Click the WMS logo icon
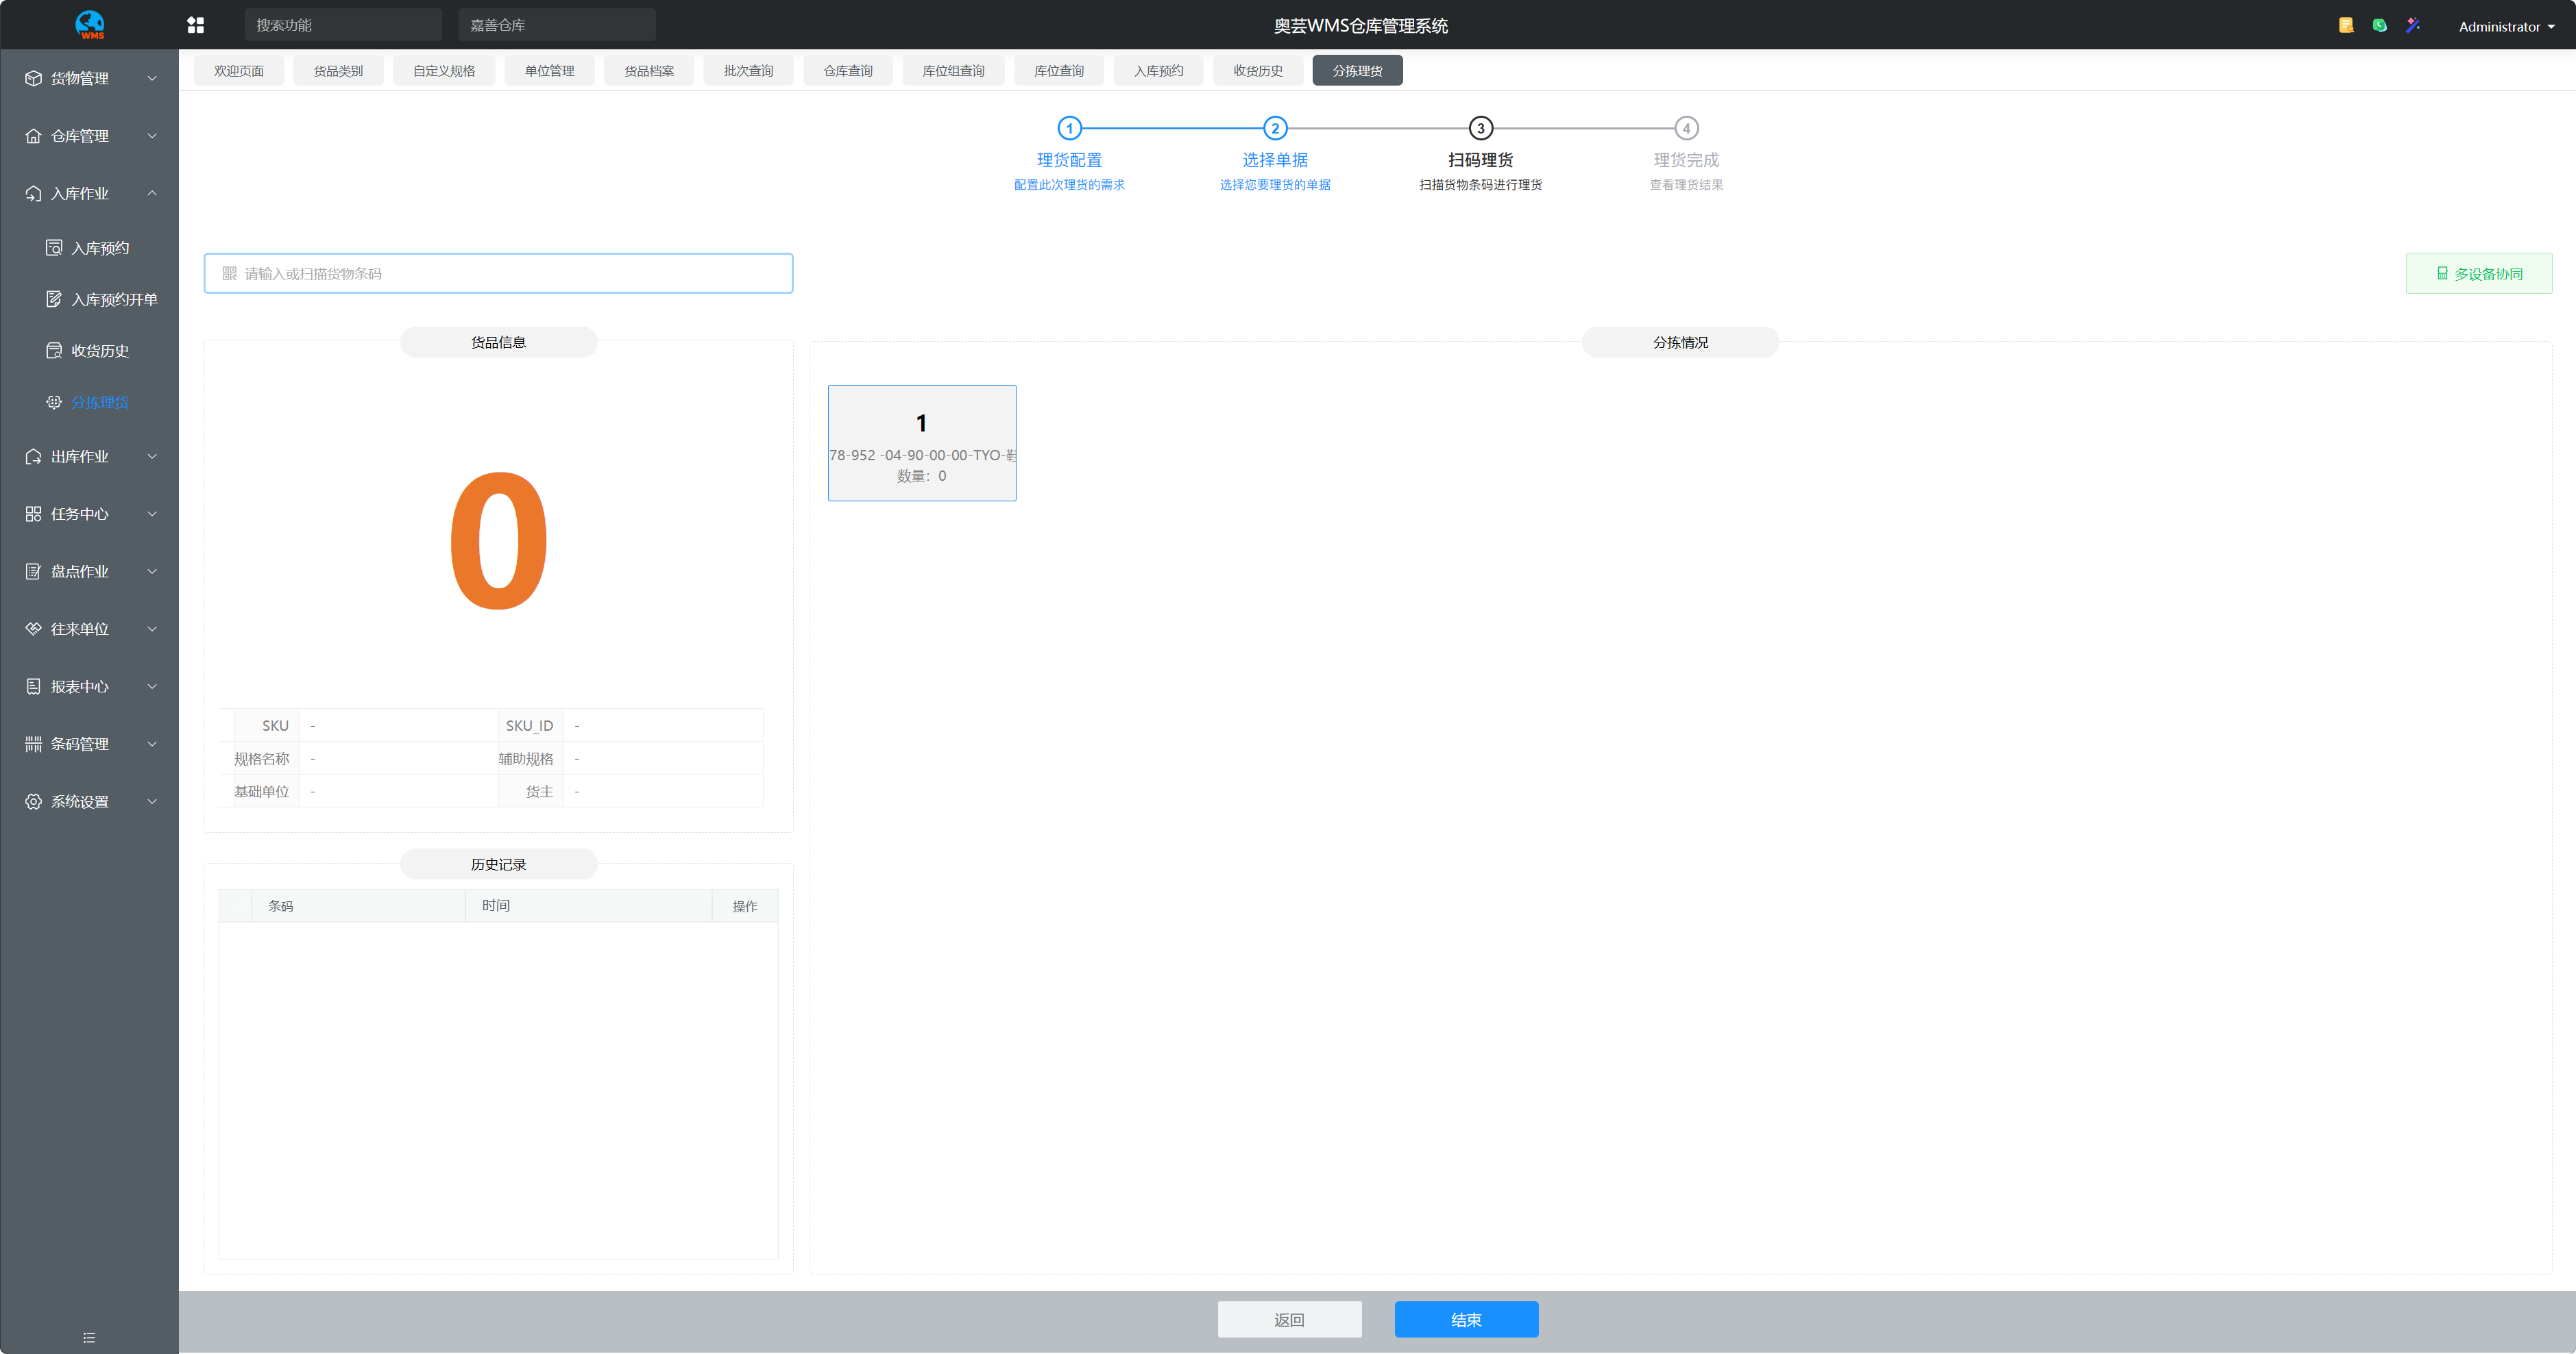 click(x=90, y=25)
